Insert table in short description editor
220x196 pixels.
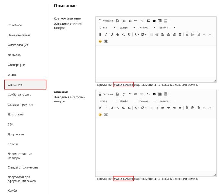pos(160,21)
